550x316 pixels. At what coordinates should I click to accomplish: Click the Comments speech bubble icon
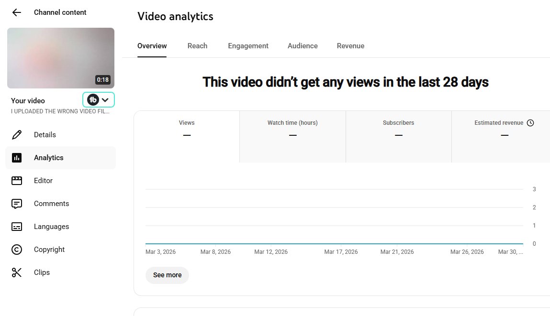(x=16, y=204)
